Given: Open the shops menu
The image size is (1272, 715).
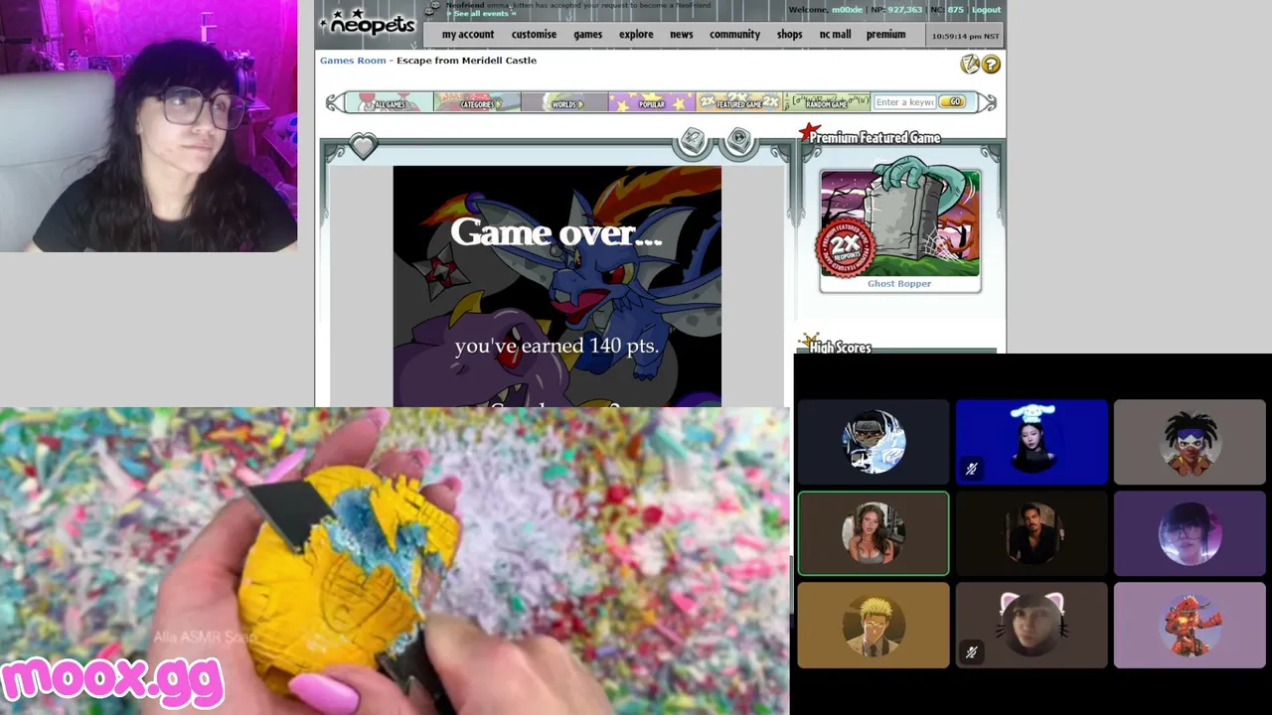Looking at the screenshot, I should pos(789,35).
